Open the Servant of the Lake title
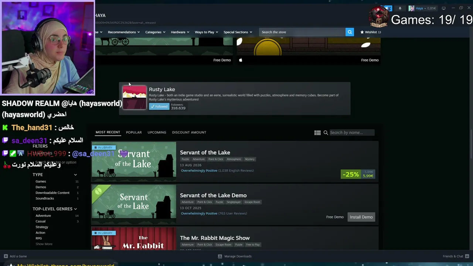 (205, 152)
